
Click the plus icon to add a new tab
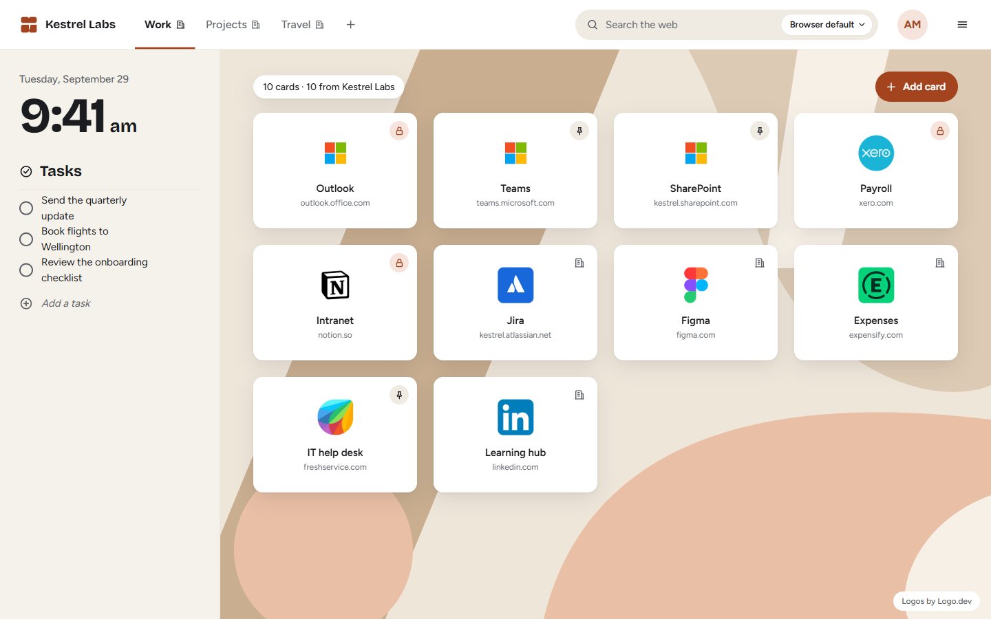coord(350,25)
